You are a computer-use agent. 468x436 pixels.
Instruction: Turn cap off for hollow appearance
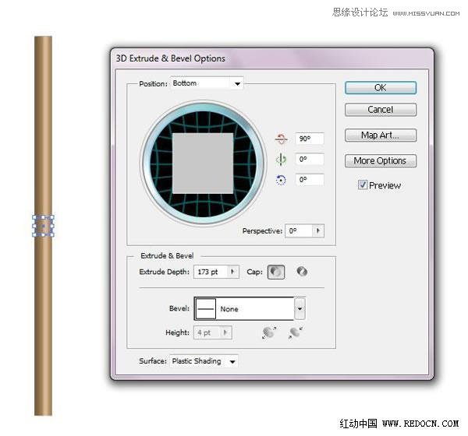pos(302,272)
